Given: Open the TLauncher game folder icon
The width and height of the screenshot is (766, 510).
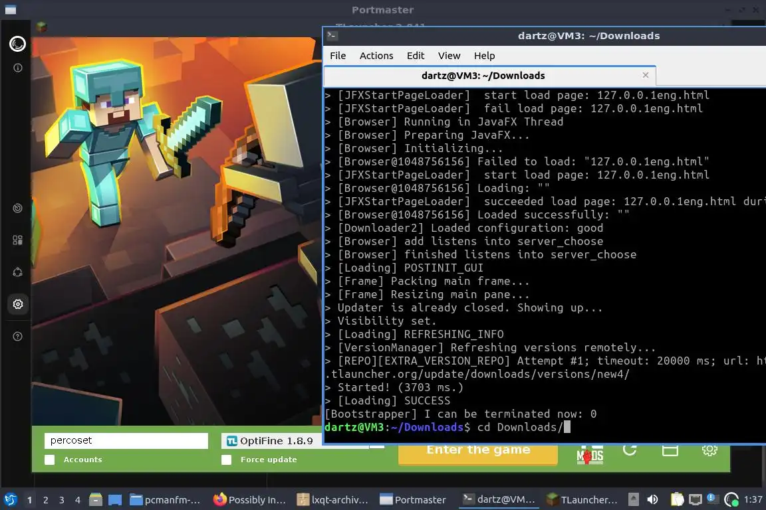Looking at the screenshot, I should click(670, 450).
